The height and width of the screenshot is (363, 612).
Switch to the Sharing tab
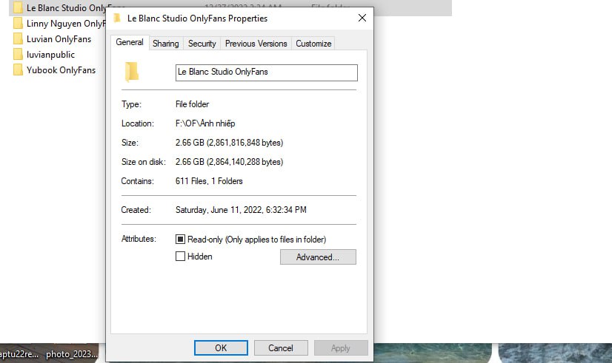(x=165, y=43)
